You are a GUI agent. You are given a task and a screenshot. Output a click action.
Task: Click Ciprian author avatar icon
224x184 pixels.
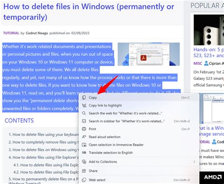(x=206, y=63)
